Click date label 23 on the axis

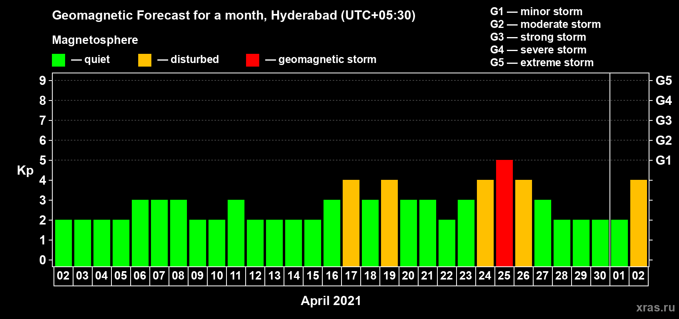[x=466, y=276]
